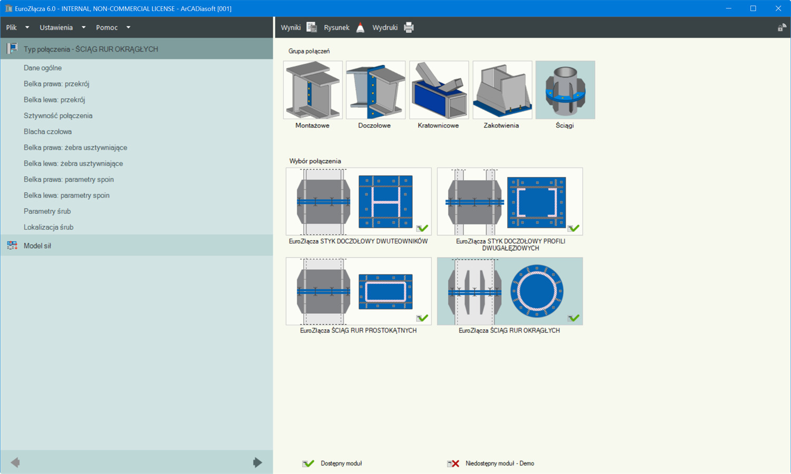Go to next step with right arrow

[x=257, y=462]
